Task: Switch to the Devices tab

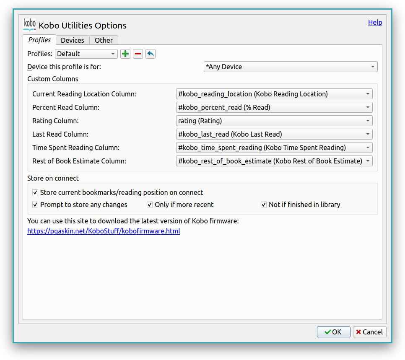Action: point(73,40)
